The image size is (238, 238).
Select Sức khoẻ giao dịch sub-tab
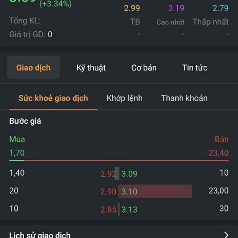[53, 98]
